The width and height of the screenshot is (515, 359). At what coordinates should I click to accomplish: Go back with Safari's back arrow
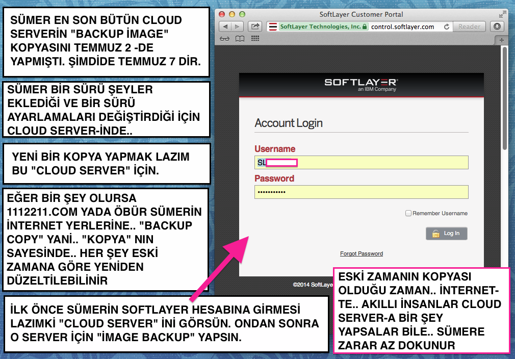(x=225, y=27)
